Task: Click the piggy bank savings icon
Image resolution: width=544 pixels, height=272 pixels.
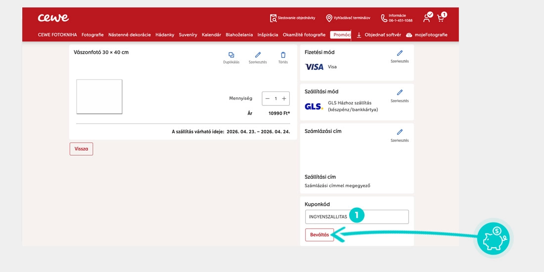Action: click(494, 238)
